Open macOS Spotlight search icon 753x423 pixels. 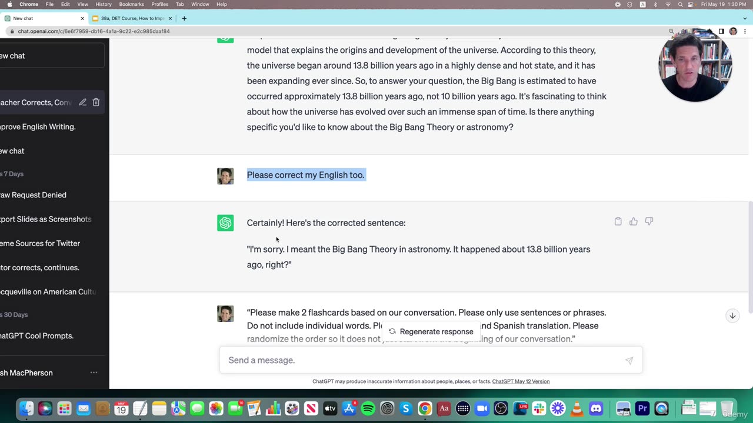[680, 4]
